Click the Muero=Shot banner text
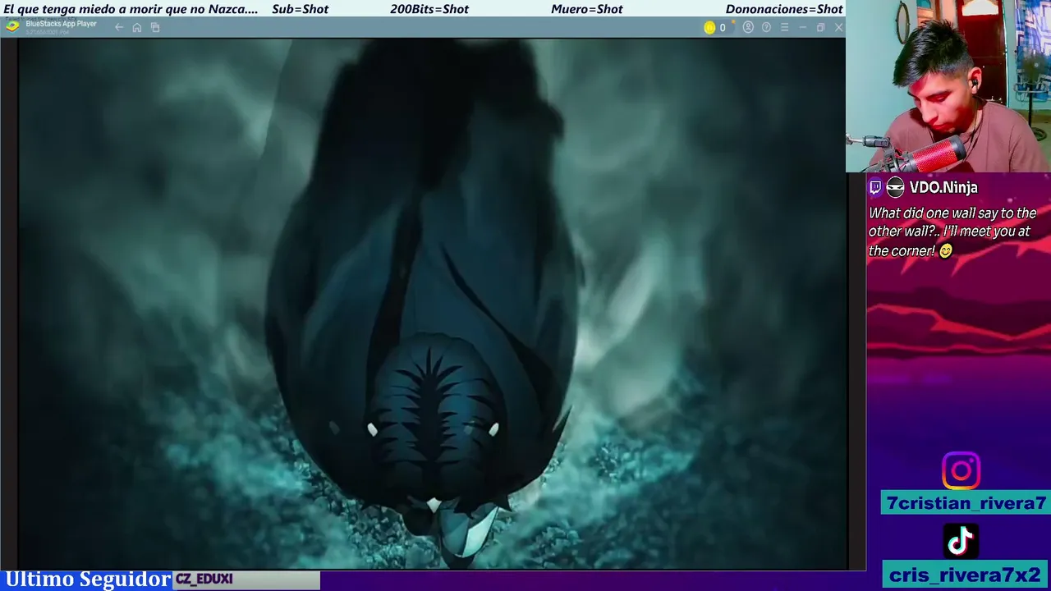This screenshot has width=1051, height=591. (587, 9)
